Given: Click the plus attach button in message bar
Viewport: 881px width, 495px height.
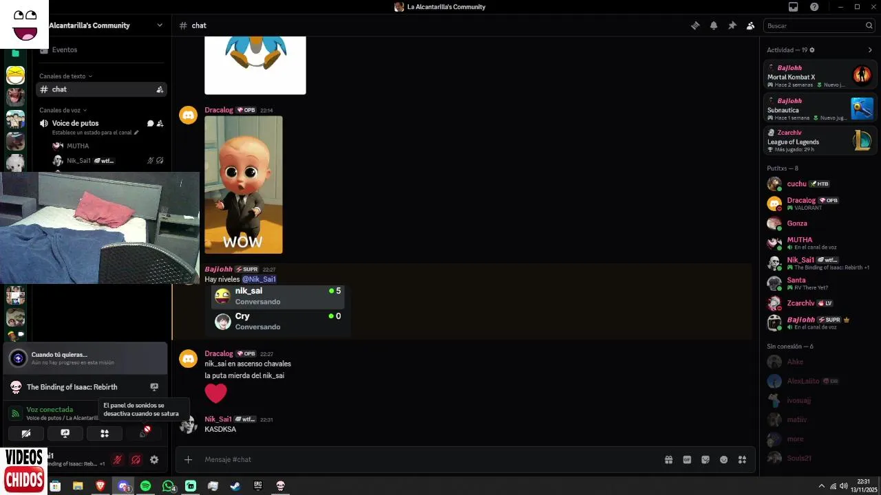Looking at the screenshot, I should 188,459.
